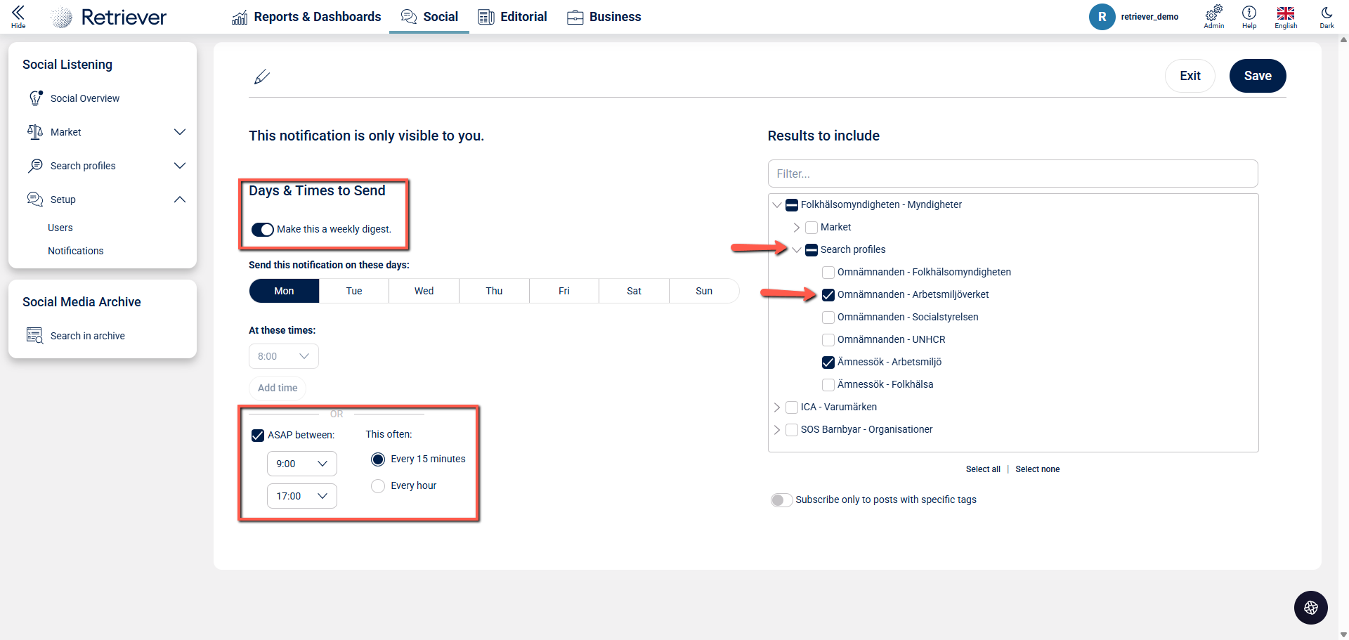This screenshot has width=1349, height=640.
Task: Toggle the weekly digest switch
Action: click(x=263, y=230)
